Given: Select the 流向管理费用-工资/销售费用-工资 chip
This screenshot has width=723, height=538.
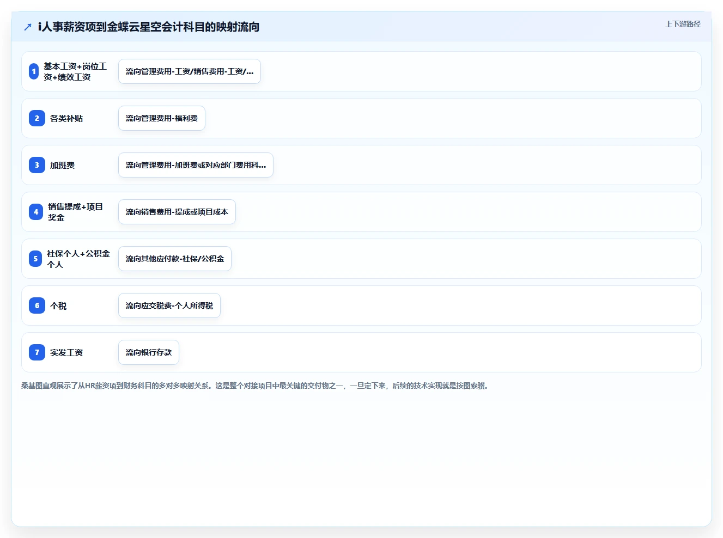Looking at the screenshot, I should point(190,71).
